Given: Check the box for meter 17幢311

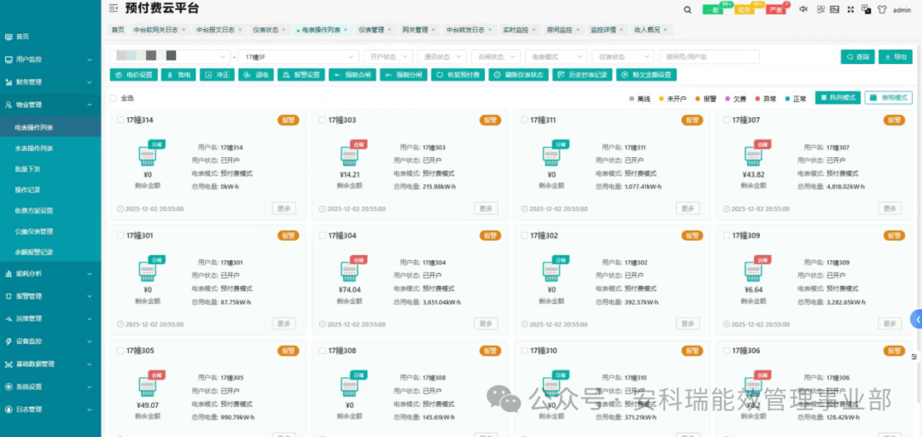Looking at the screenshot, I should pos(522,120).
